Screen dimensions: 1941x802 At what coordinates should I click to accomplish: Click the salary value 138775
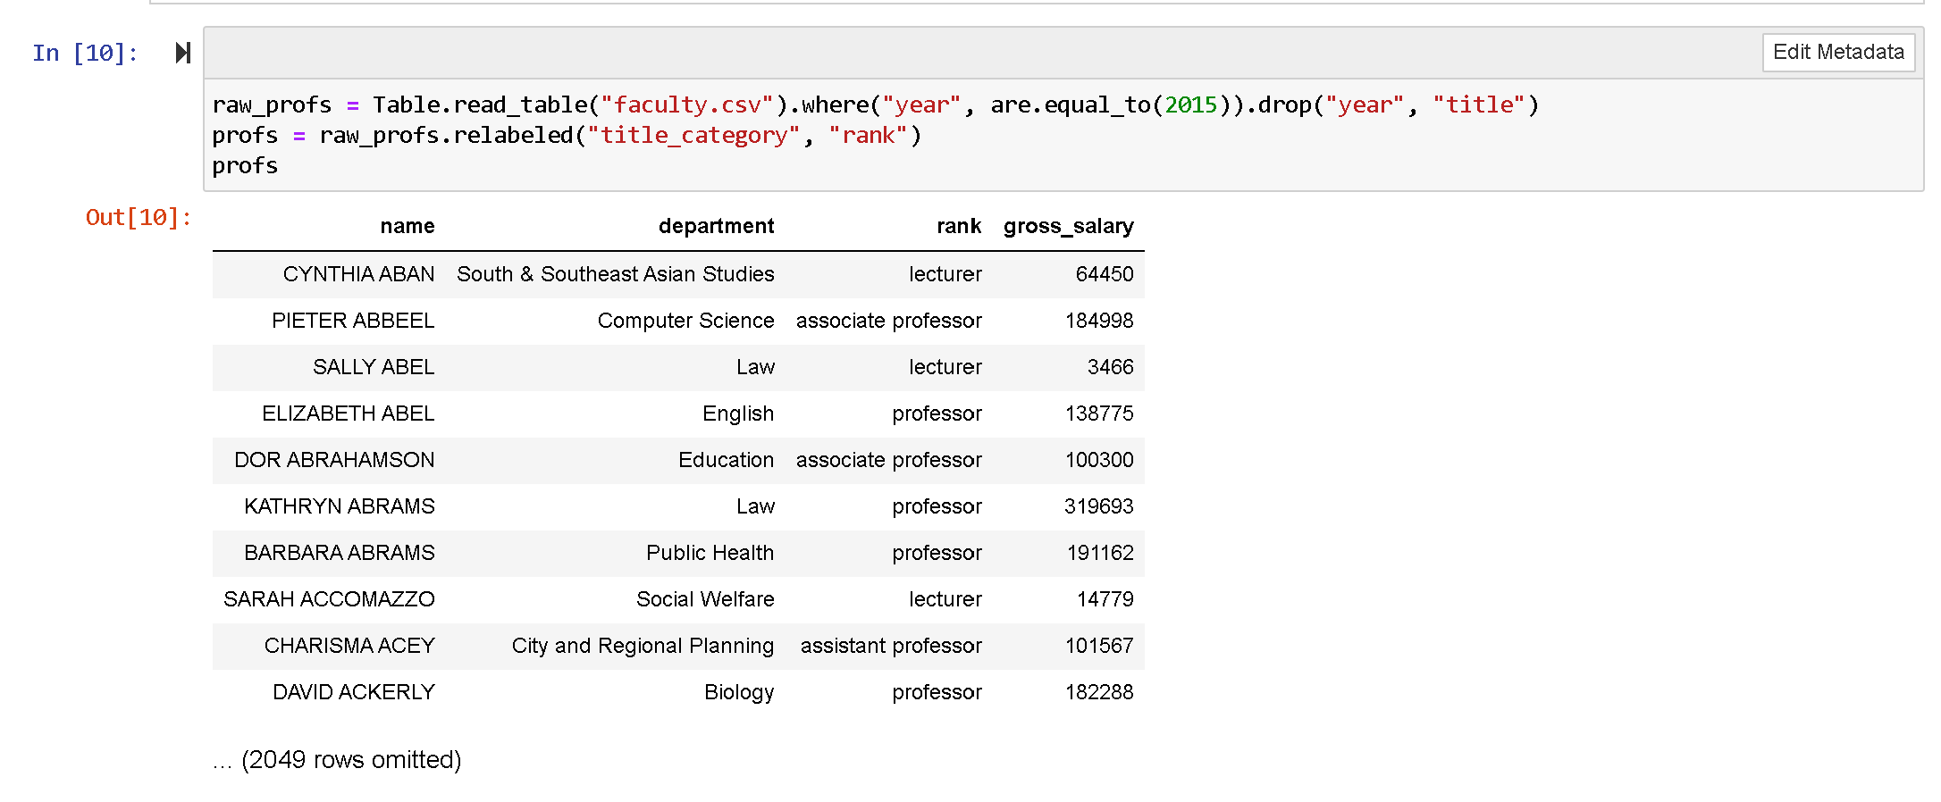1099,414
